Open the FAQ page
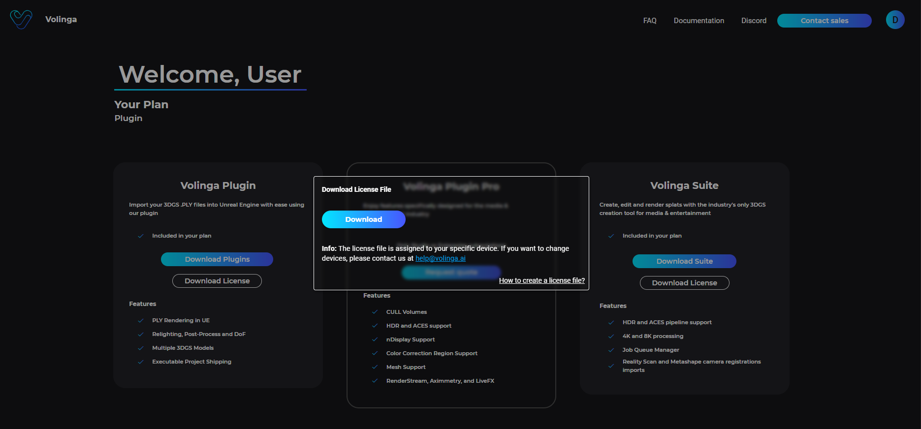The height and width of the screenshot is (429, 921). point(650,21)
